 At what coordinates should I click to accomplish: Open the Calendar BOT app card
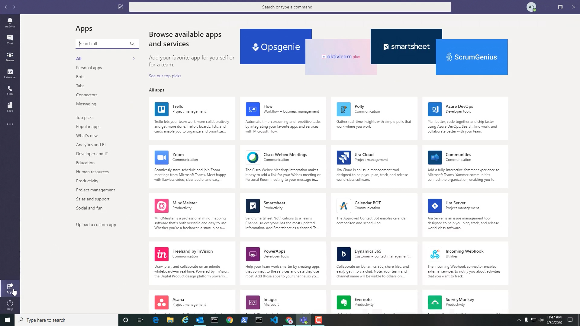click(x=374, y=215)
